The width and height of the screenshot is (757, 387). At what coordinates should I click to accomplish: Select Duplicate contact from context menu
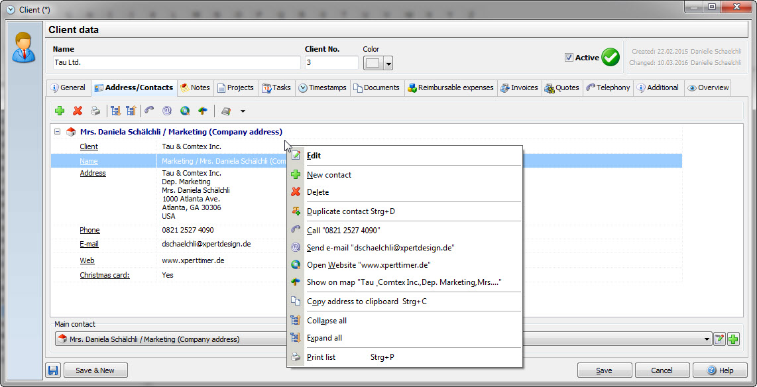click(351, 211)
